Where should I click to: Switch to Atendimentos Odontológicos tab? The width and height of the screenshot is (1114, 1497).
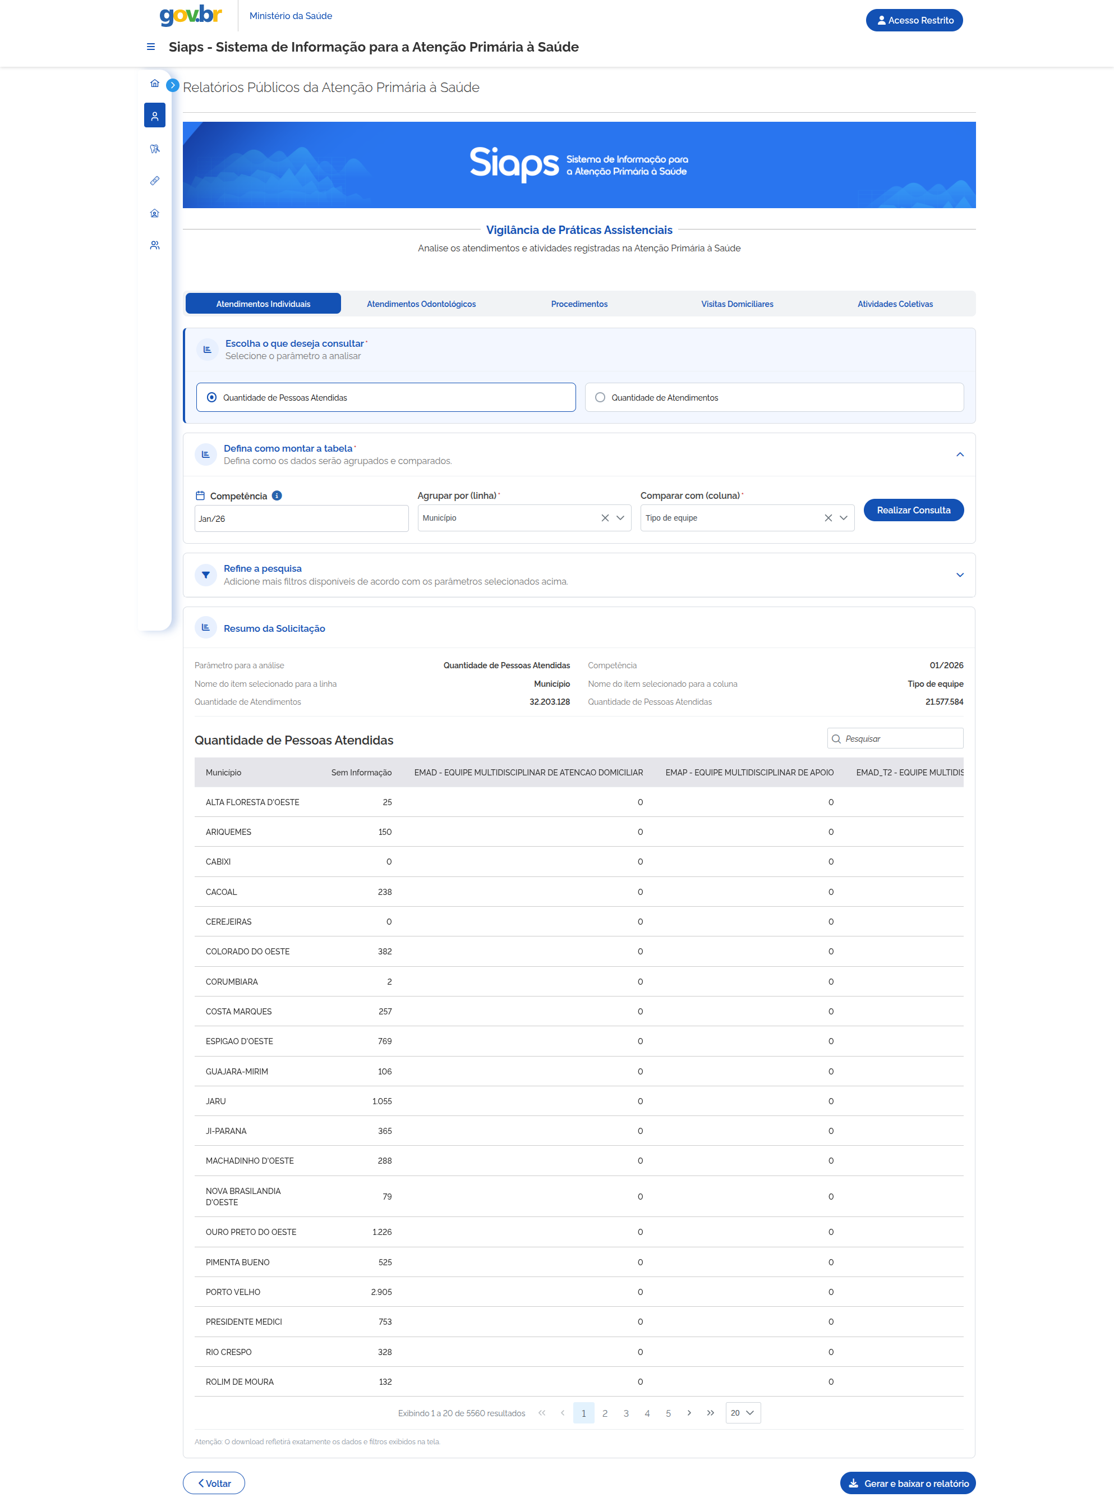(421, 304)
